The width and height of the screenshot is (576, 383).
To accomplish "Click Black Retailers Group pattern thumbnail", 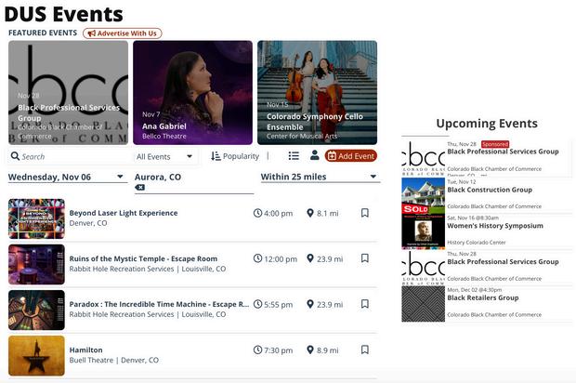I will 424,304.
